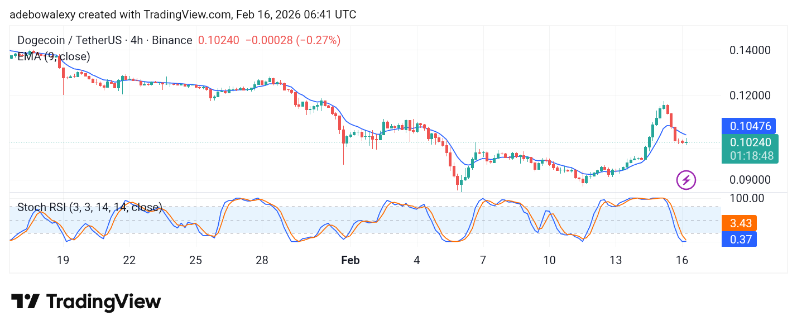The width and height of the screenshot is (797, 330).
Task: Click the 13 date on time axis
Action: coord(615,260)
